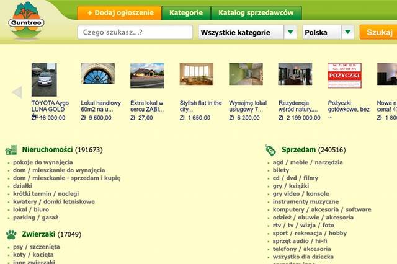Open the Nieruchomości category heading
The height and width of the screenshot is (264, 397).
point(47,150)
